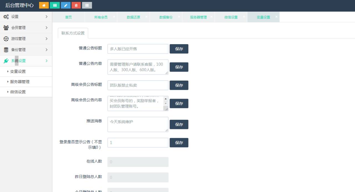Save the 高级会员公告标题 value
The width and height of the screenshot is (355, 192).
179,85
